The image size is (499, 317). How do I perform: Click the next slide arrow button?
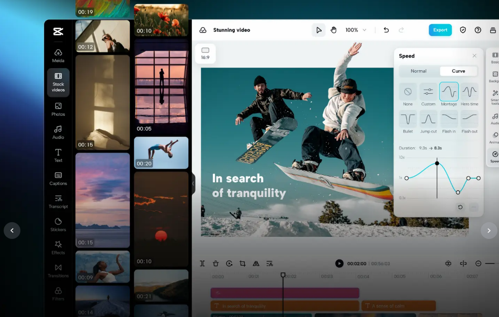coord(489,230)
